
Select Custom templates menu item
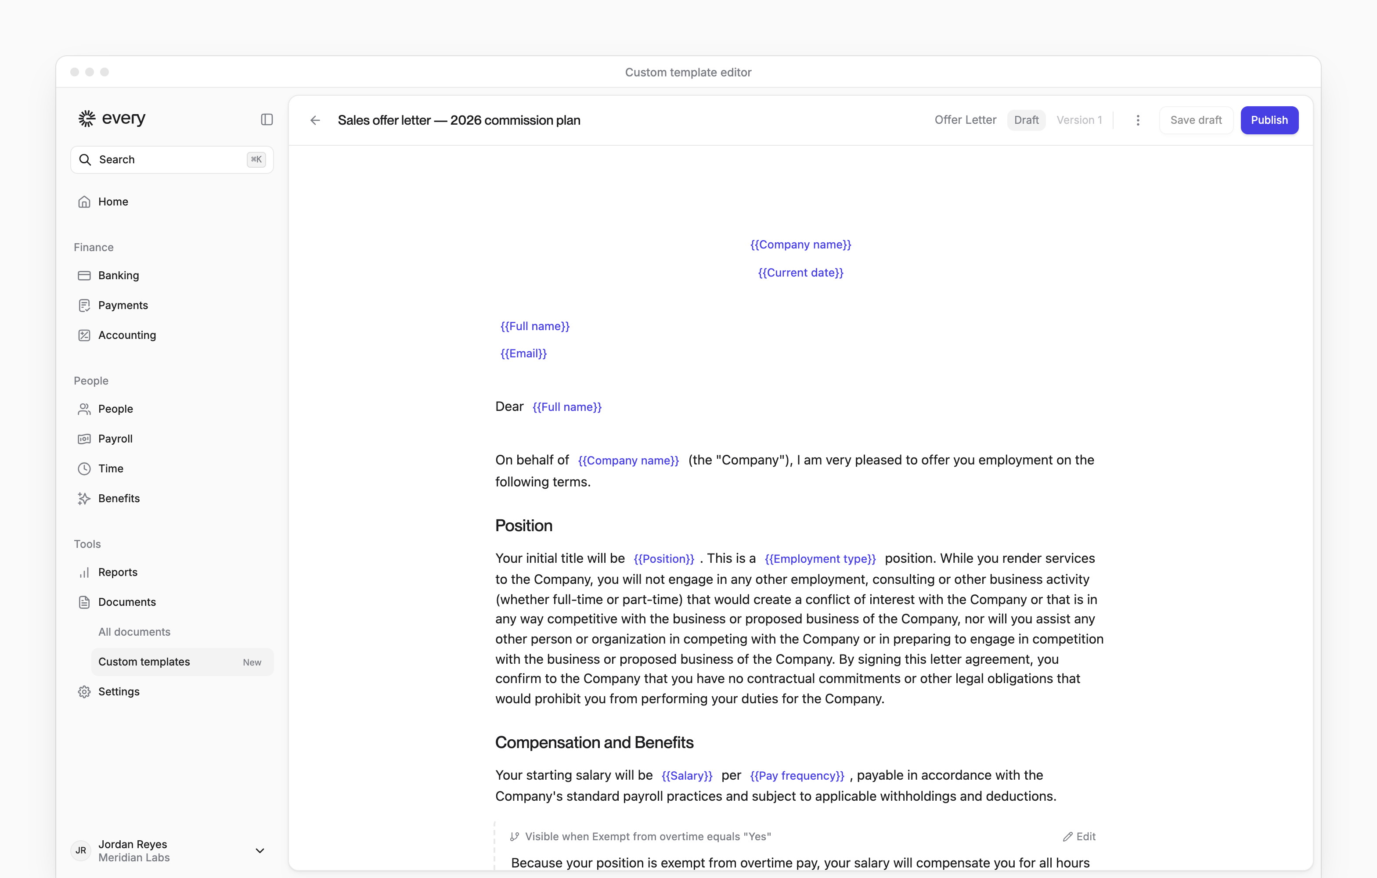tap(182, 662)
